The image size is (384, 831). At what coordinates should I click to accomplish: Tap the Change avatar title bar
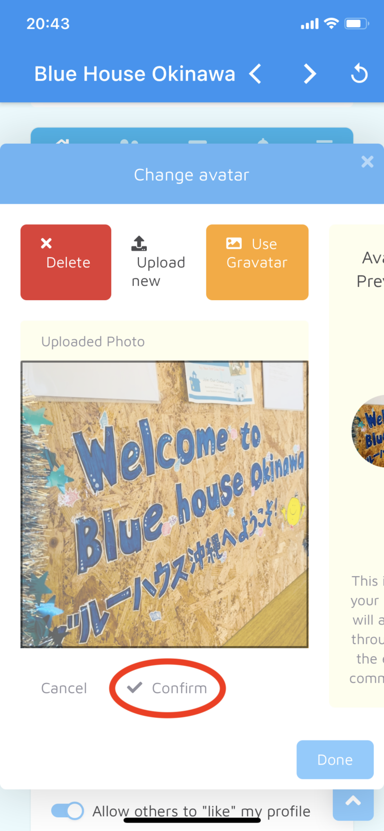tap(192, 174)
